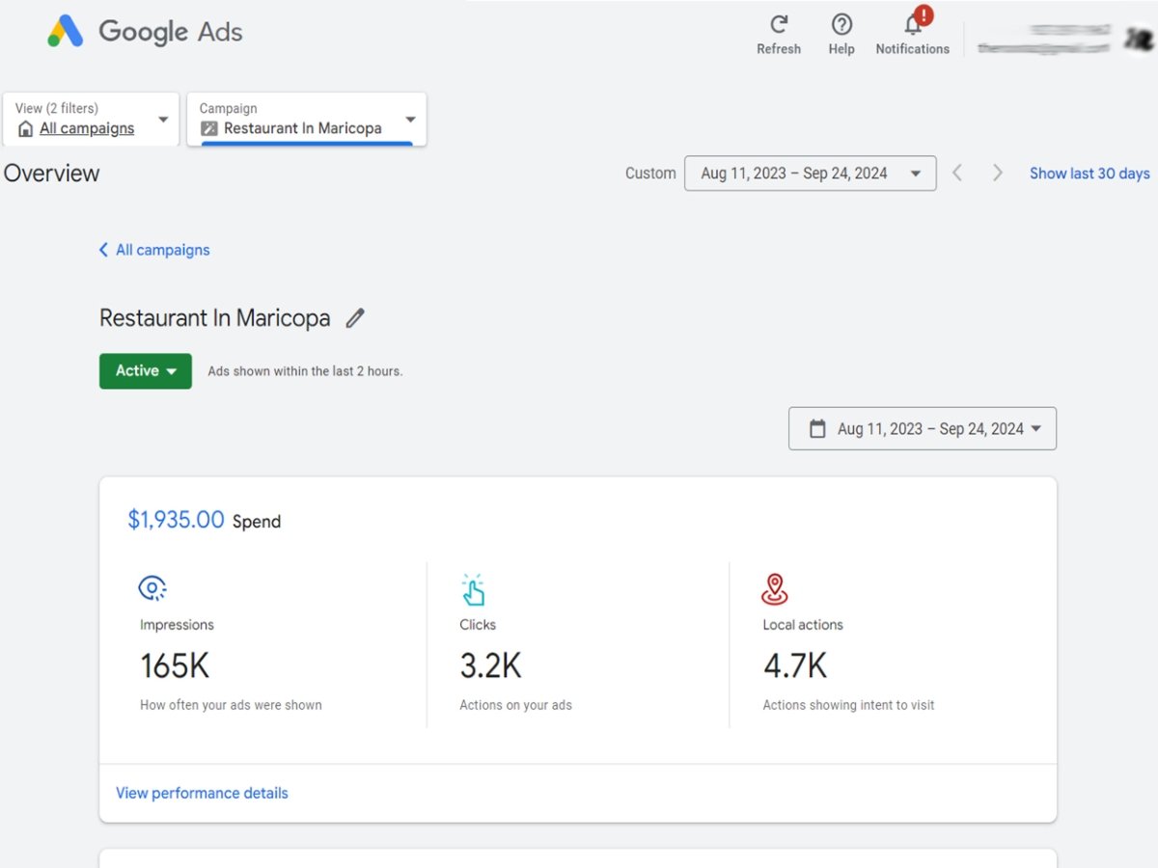Open the View (2 filters) dropdown
The width and height of the screenshot is (1158, 868).
click(91, 120)
